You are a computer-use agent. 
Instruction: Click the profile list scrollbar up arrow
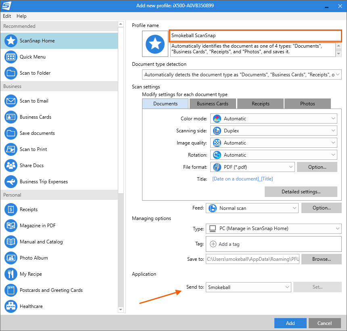pyautogui.click(x=121, y=24)
